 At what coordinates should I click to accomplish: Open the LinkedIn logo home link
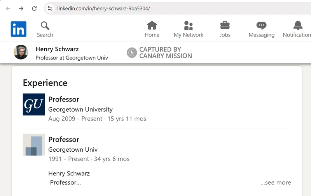(18, 29)
